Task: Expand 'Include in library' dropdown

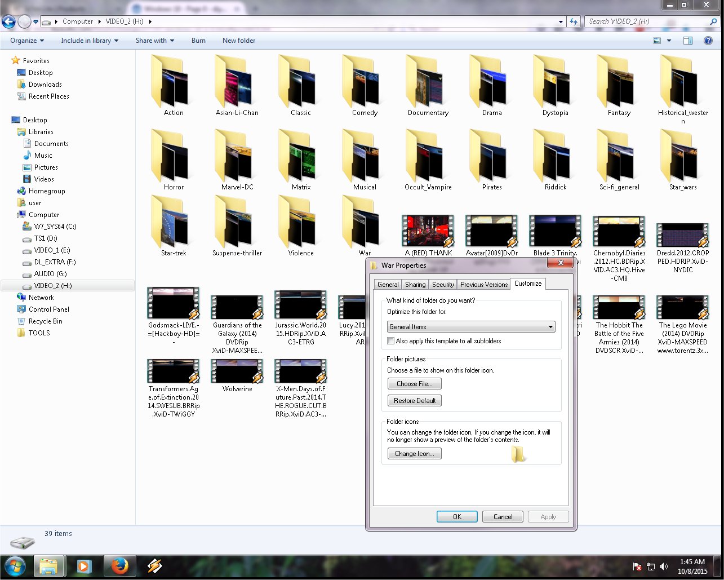Action: pyautogui.click(x=90, y=41)
